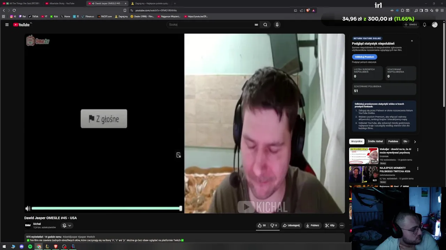Reload the page in browser
Viewport: 446px width, 250px height.
(x=14, y=10)
